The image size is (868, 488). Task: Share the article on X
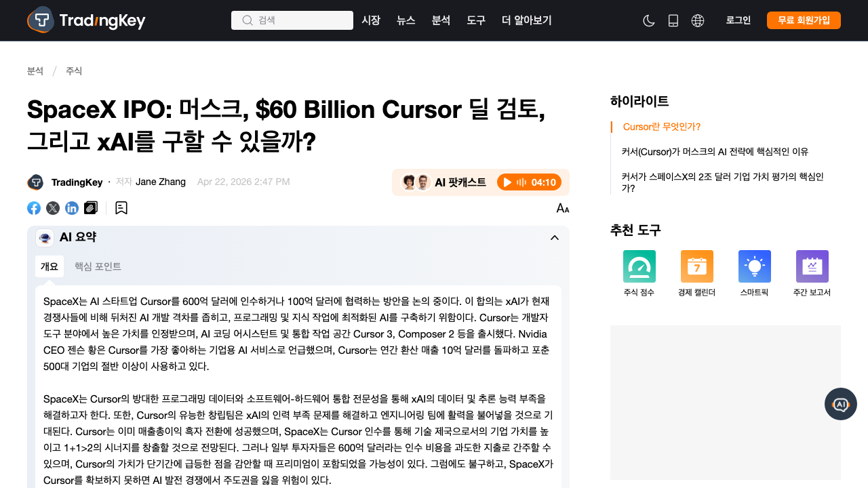pos(52,208)
